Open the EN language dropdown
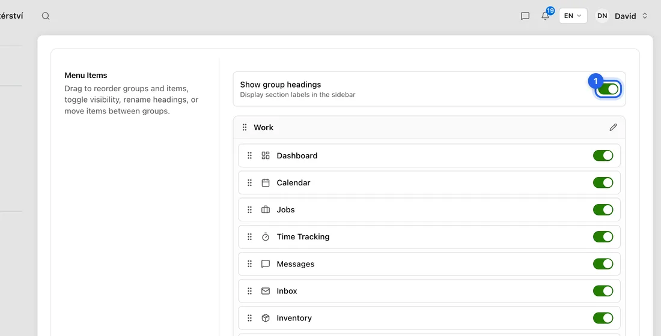 tap(573, 16)
